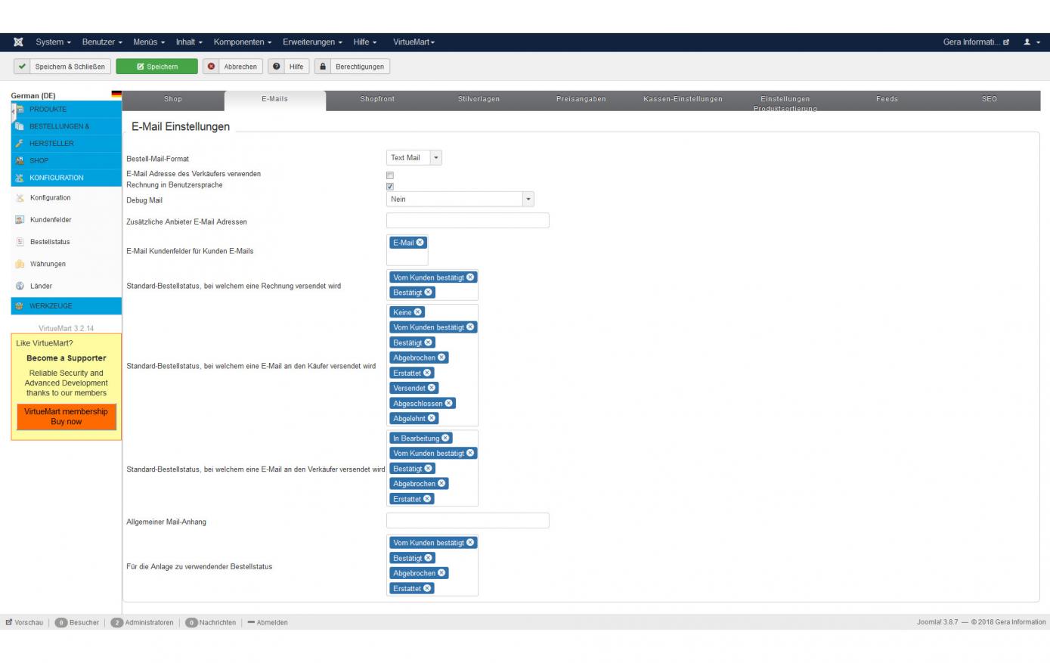Click the Währungen icon in sidebar

pyautogui.click(x=20, y=264)
